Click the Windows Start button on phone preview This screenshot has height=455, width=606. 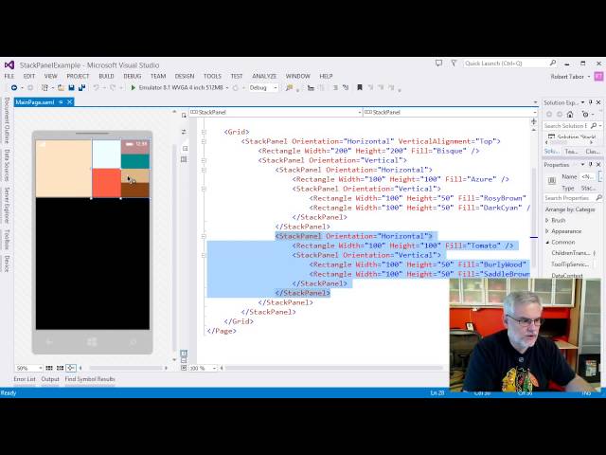(92, 342)
